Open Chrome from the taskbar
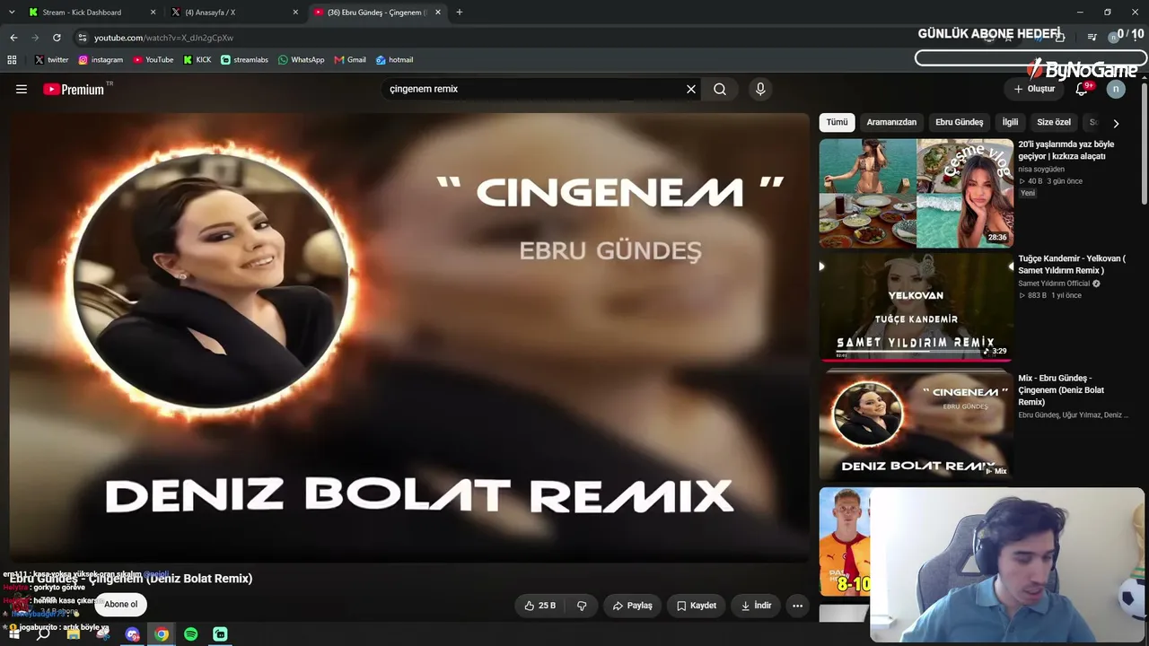 (x=162, y=634)
